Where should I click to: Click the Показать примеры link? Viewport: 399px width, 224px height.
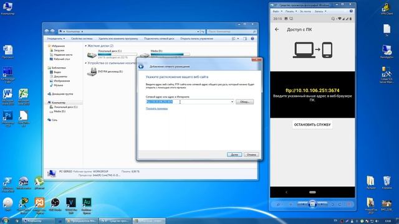pos(156,108)
